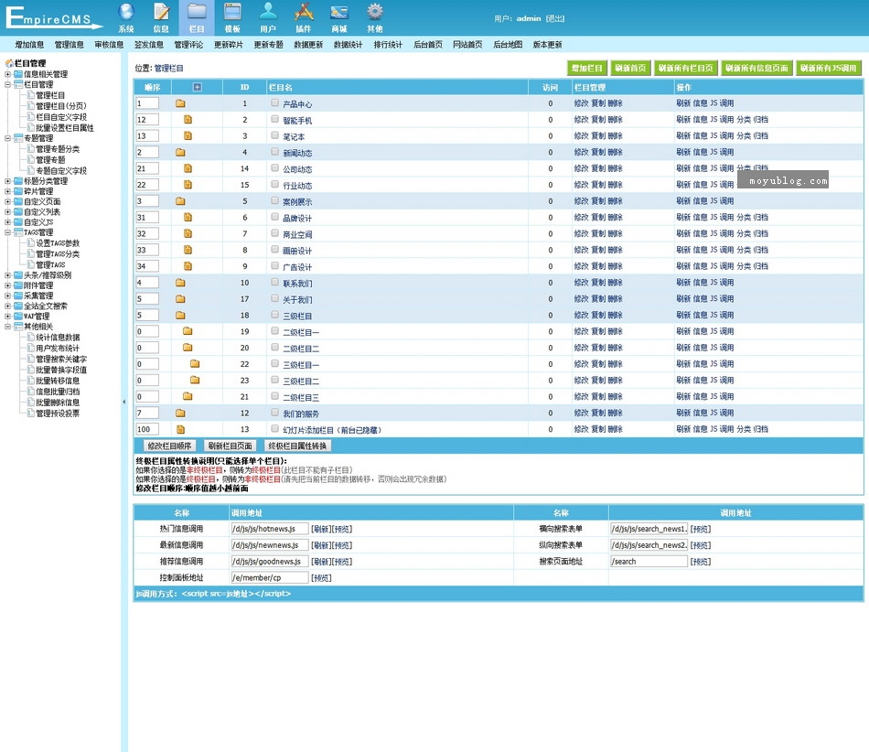Click the /search page address field

pyautogui.click(x=649, y=562)
